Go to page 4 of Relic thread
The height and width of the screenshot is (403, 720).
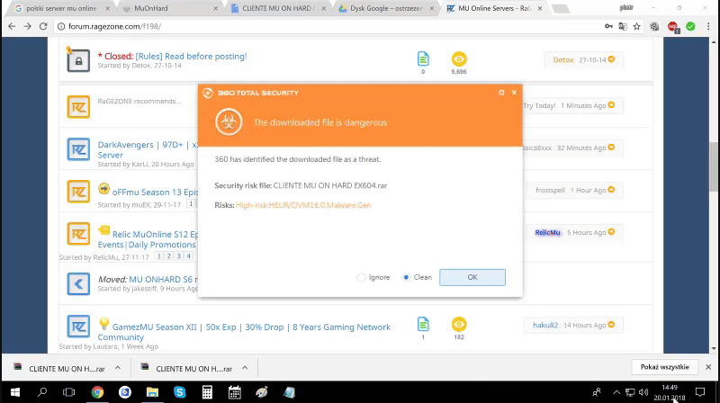point(188,256)
